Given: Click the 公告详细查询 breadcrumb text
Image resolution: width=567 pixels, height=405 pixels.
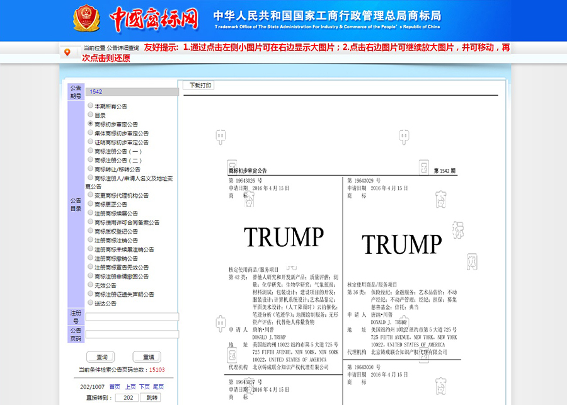Looking at the screenshot, I should (123, 48).
